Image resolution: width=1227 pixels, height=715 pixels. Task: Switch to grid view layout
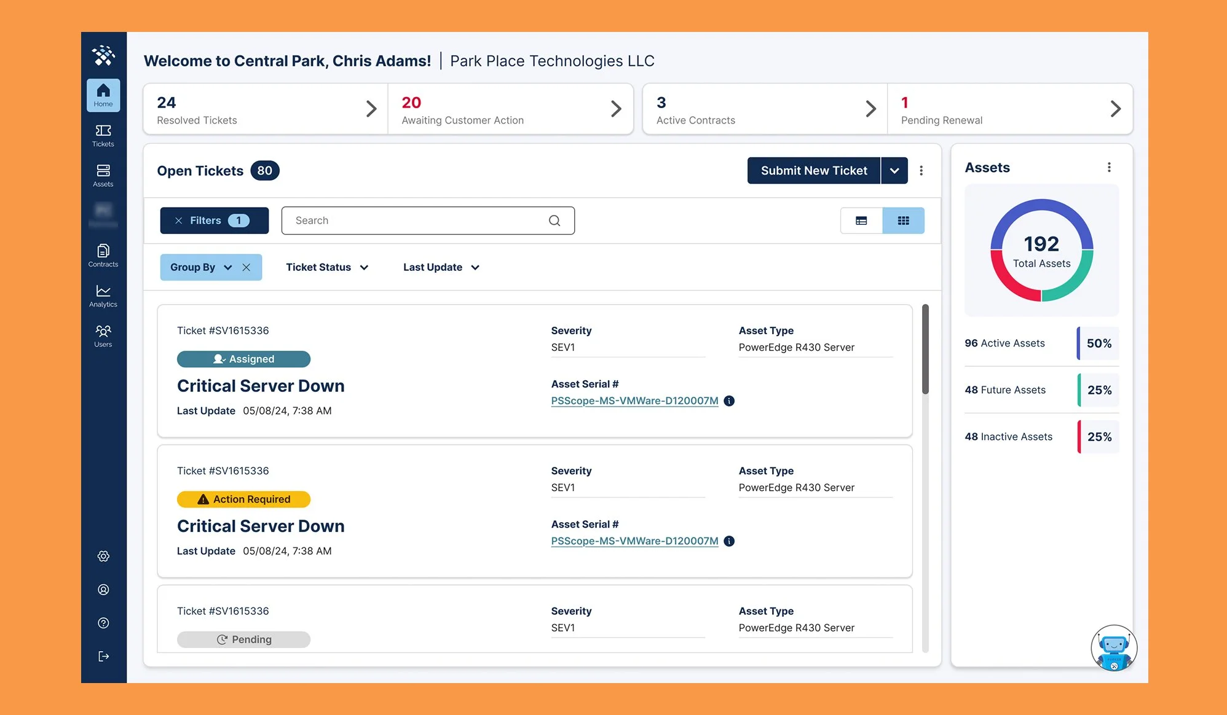(x=903, y=221)
